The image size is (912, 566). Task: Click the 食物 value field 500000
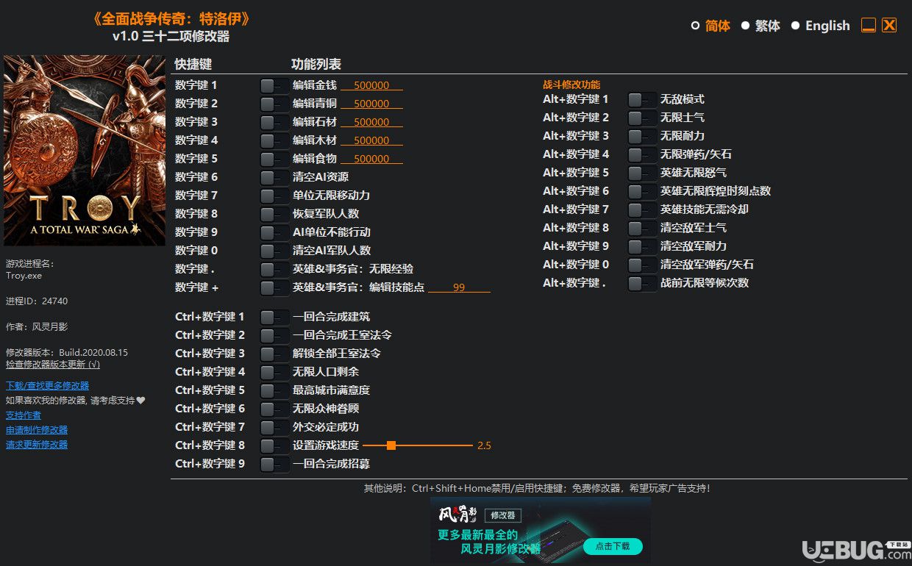[x=371, y=159]
